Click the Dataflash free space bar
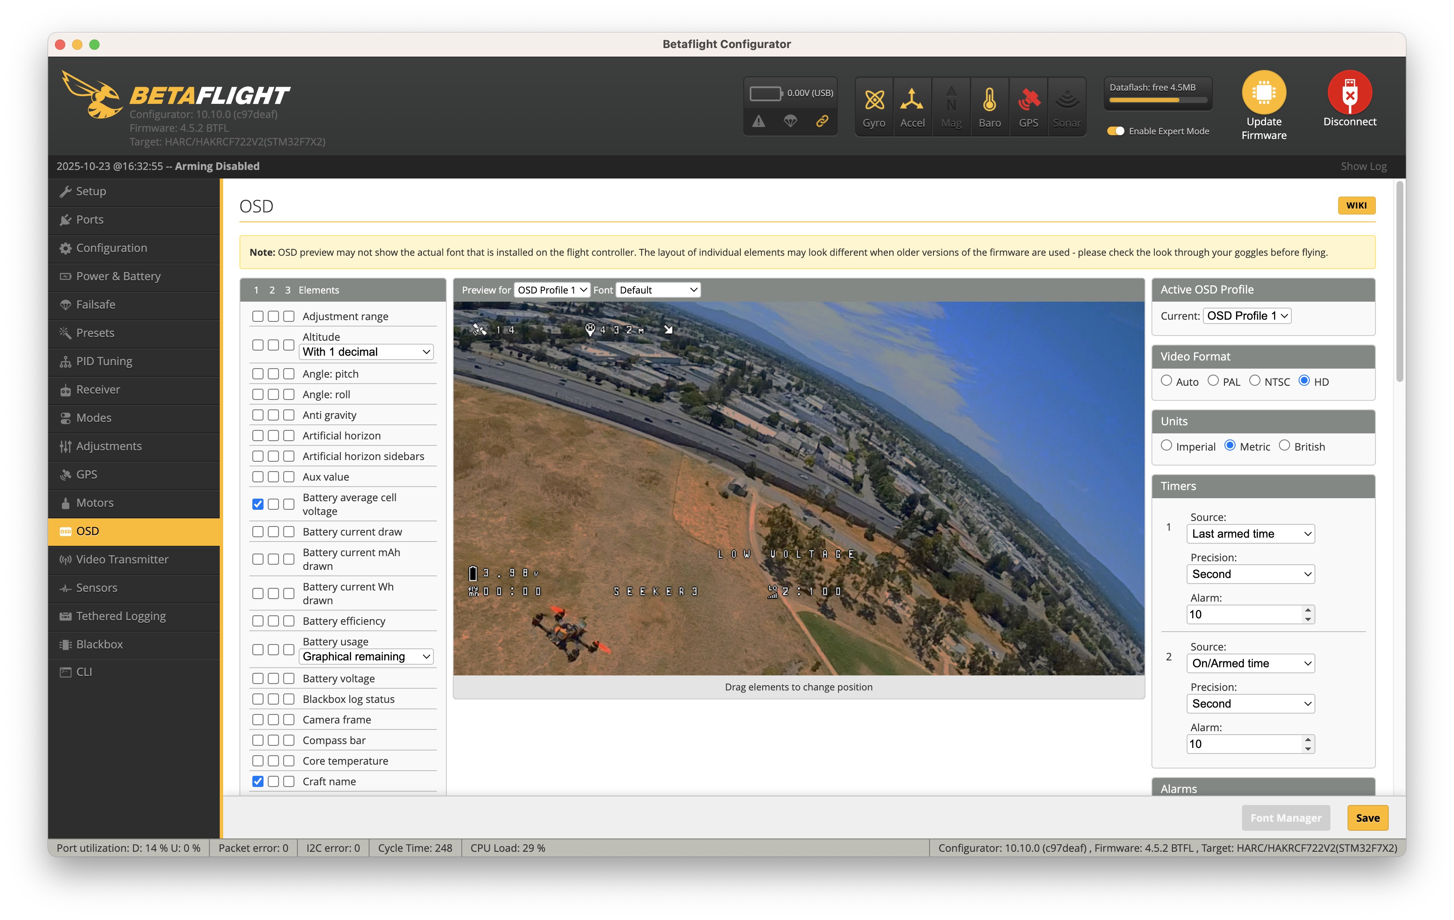This screenshot has height=920, width=1454. [x=1157, y=100]
